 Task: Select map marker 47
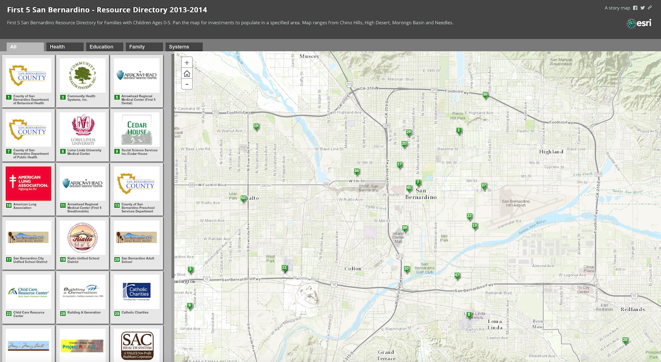(457, 276)
